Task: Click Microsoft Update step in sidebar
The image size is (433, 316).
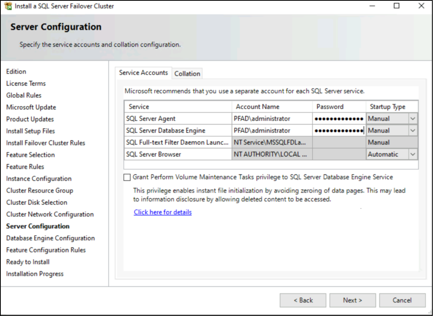Action: coord(31,107)
